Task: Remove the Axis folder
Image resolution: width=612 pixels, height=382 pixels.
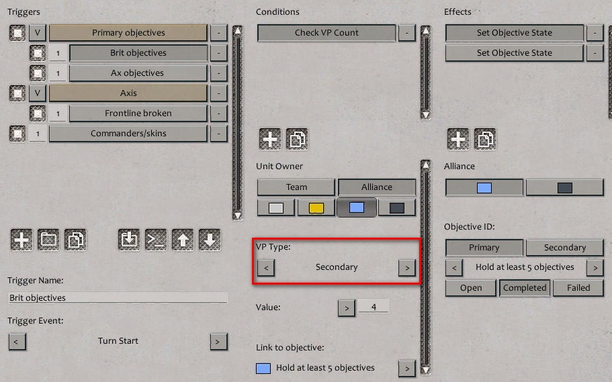Action: coord(218,93)
